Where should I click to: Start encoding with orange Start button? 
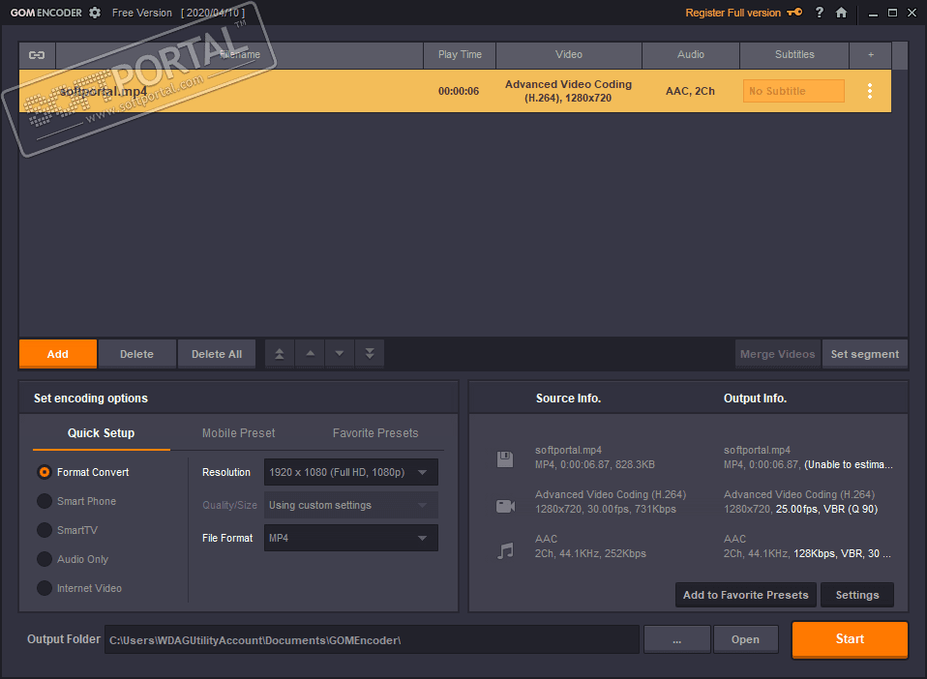click(850, 639)
